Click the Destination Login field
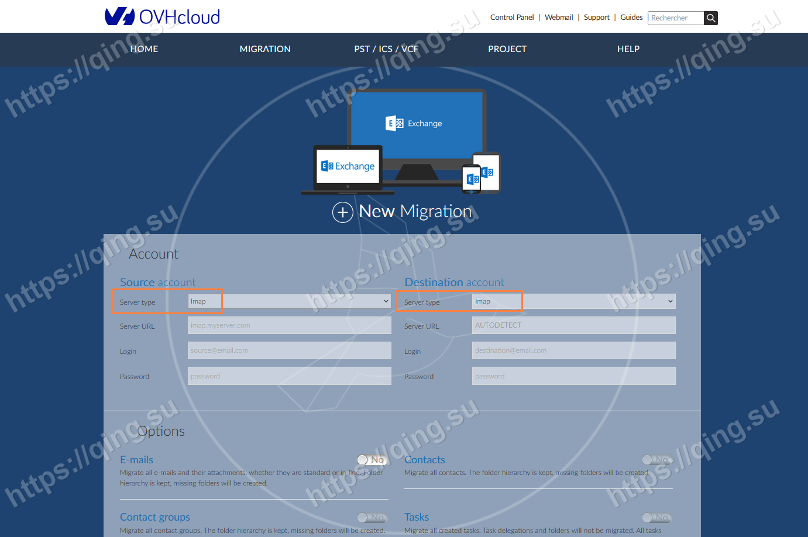808x537 pixels. pyautogui.click(x=574, y=350)
